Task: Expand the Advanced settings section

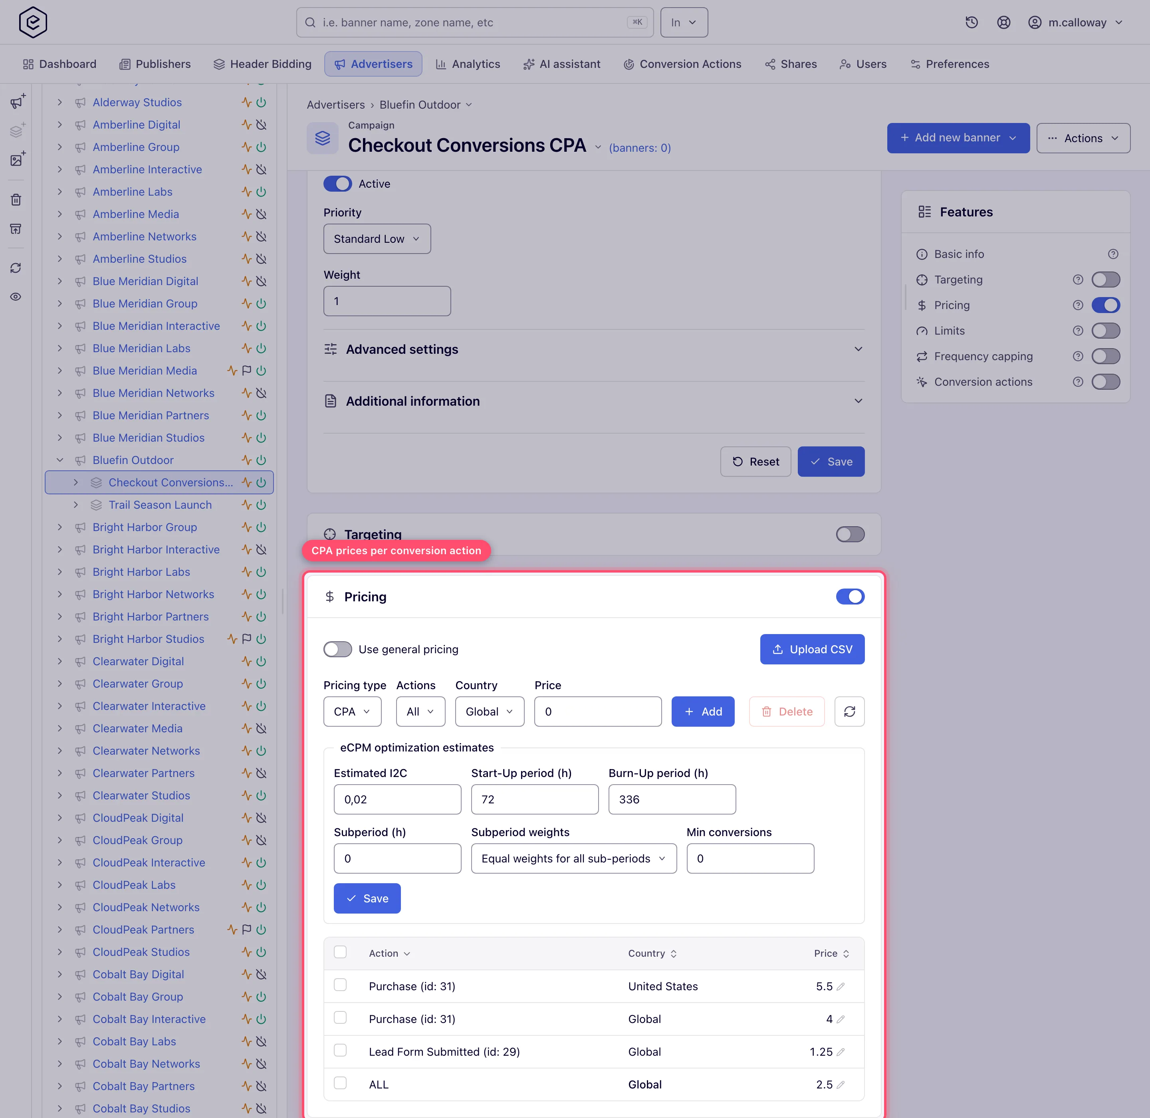Action: coord(594,349)
